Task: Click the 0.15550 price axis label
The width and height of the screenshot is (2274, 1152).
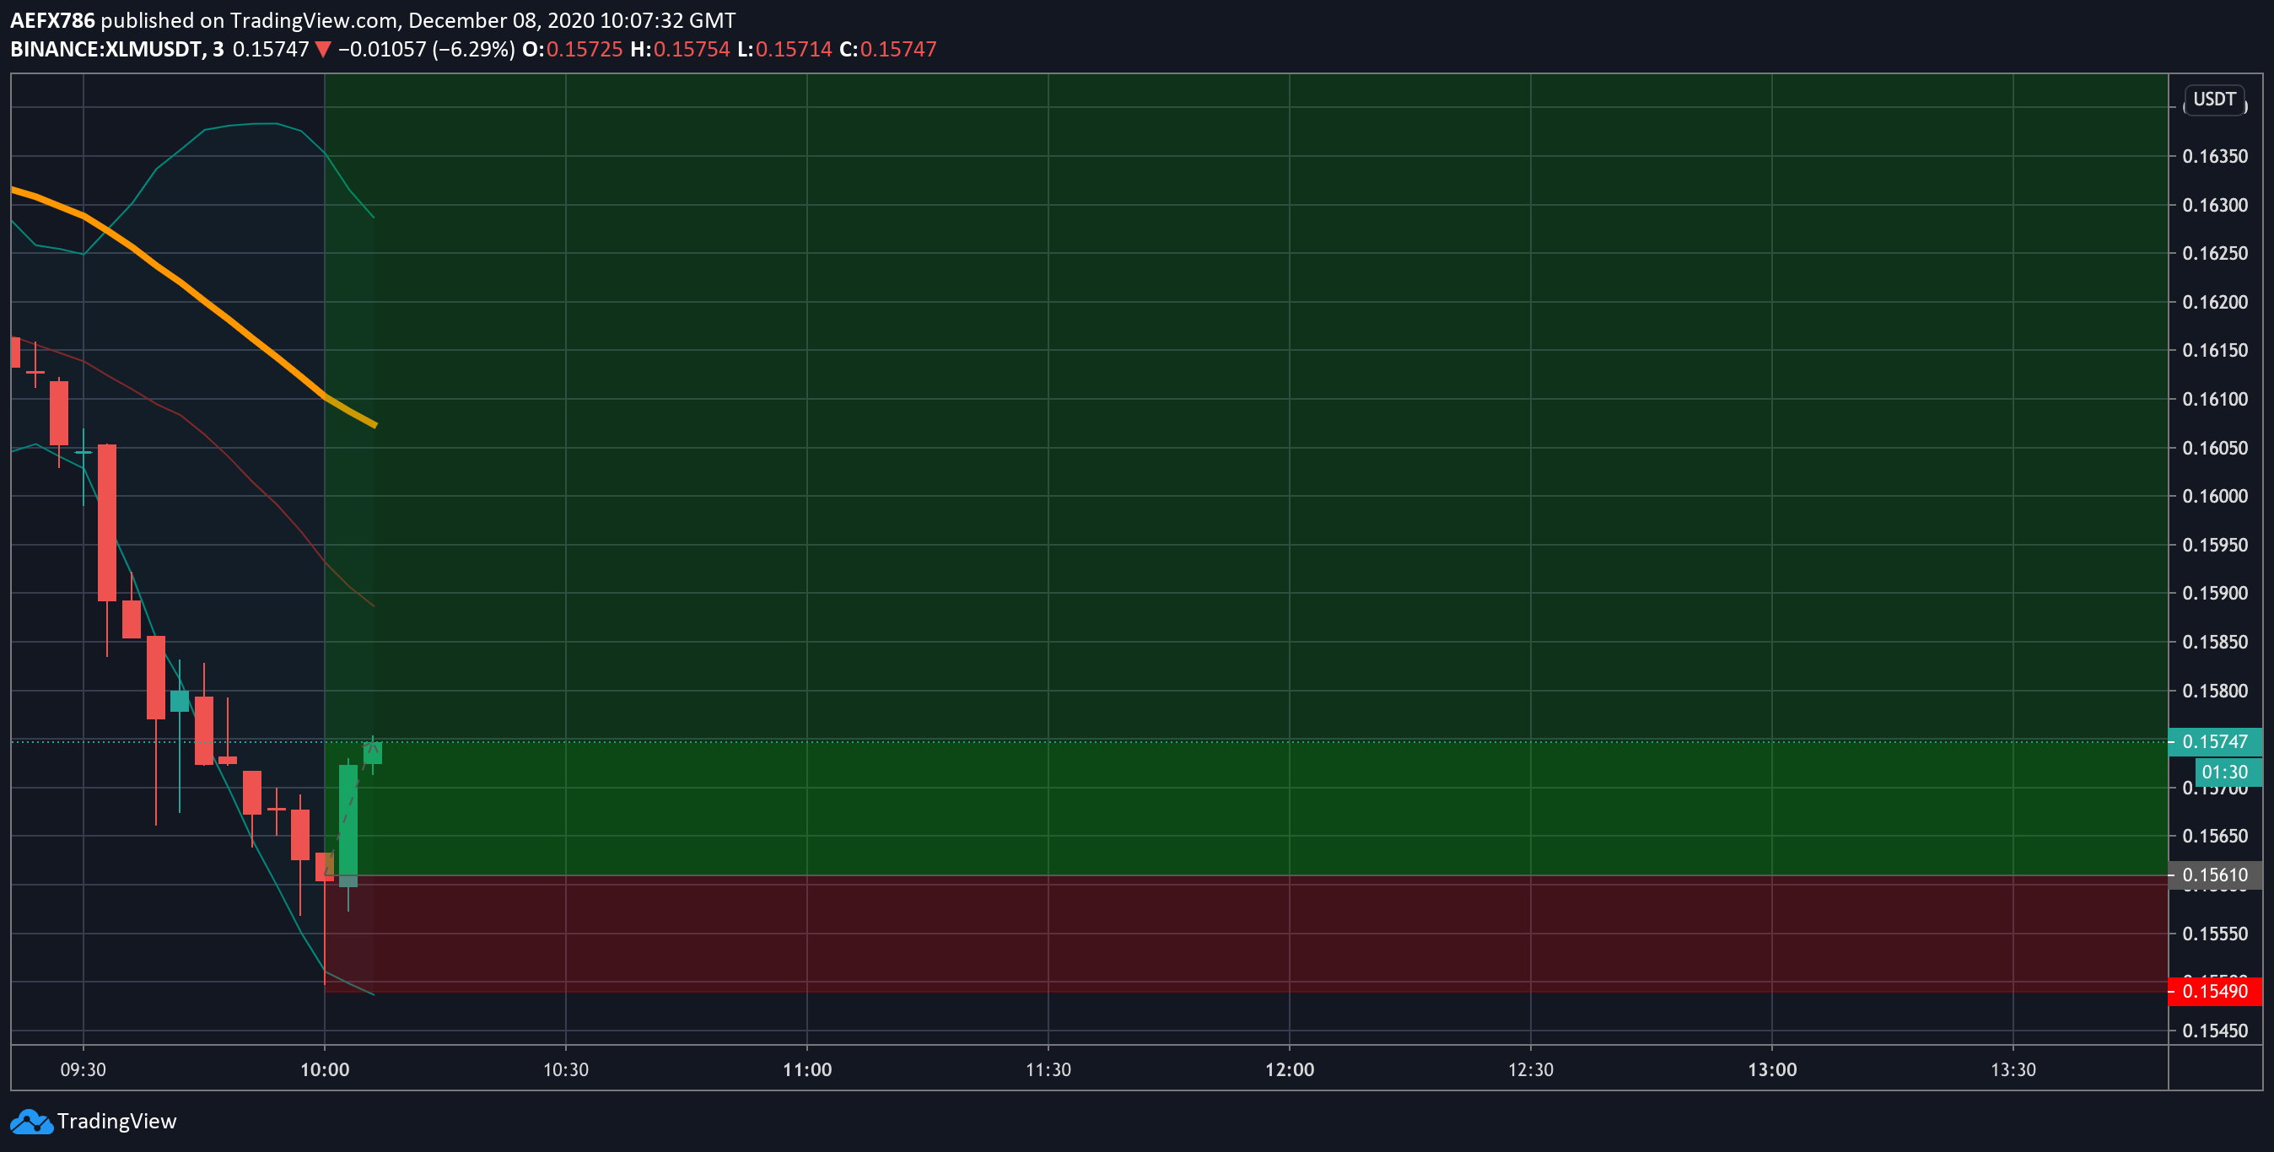Action: [2215, 934]
